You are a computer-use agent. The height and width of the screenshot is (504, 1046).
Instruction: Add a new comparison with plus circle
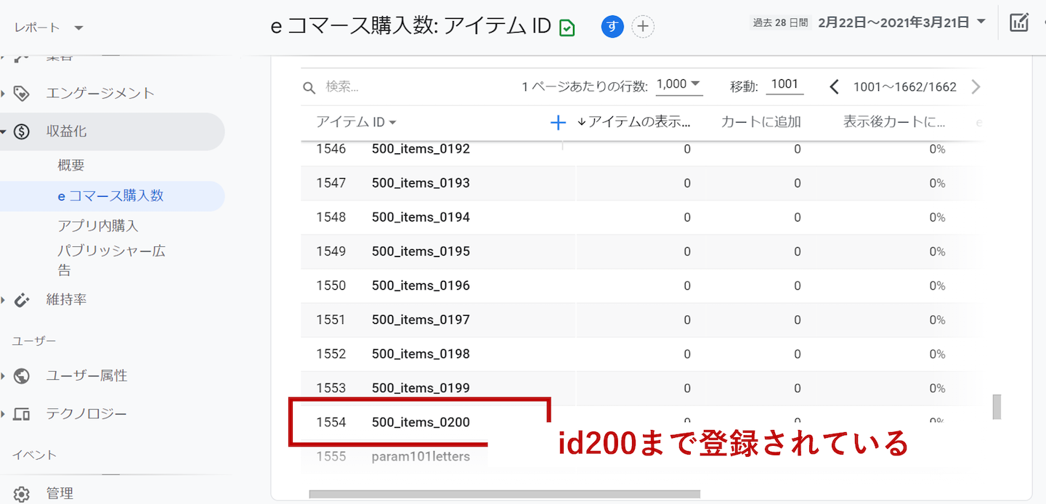[643, 27]
